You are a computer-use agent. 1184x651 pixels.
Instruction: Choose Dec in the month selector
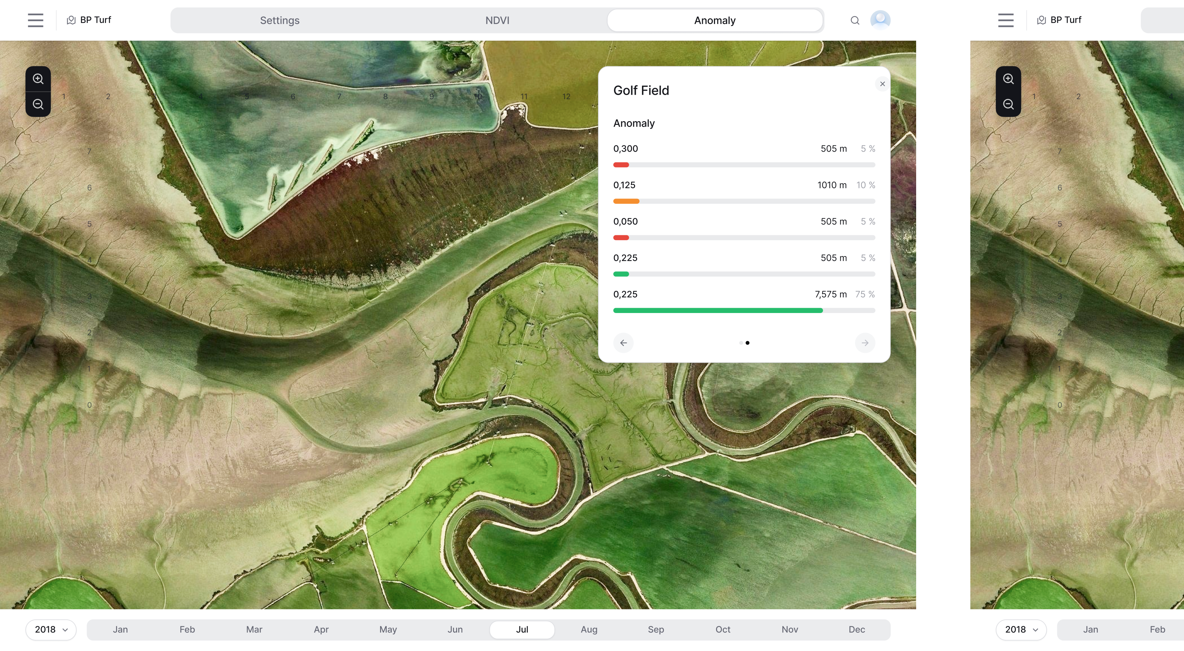click(856, 629)
